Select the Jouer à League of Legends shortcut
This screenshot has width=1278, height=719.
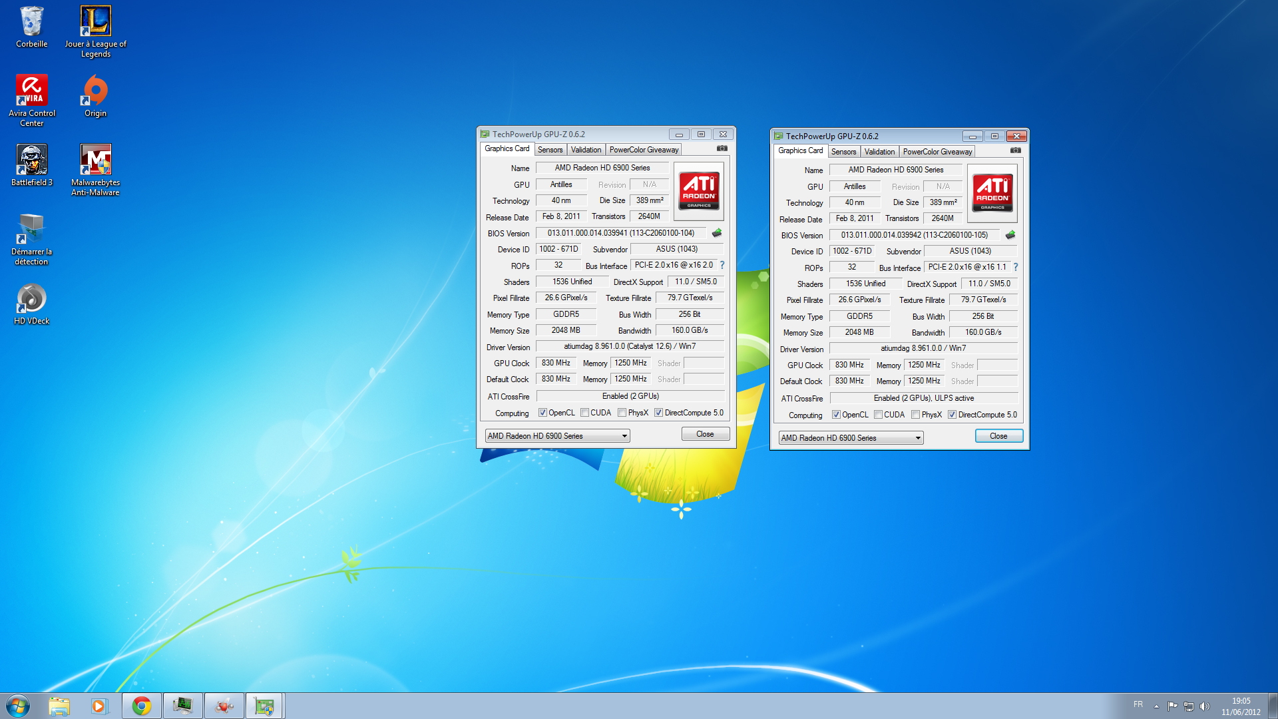95,31
